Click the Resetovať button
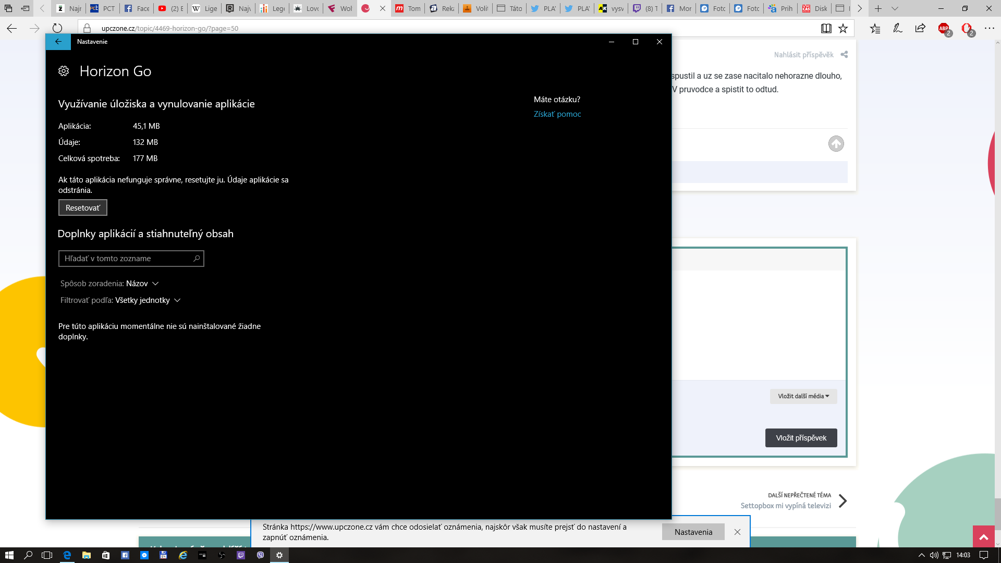Image resolution: width=1001 pixels, height=563 pixels. tap(83, 207)
